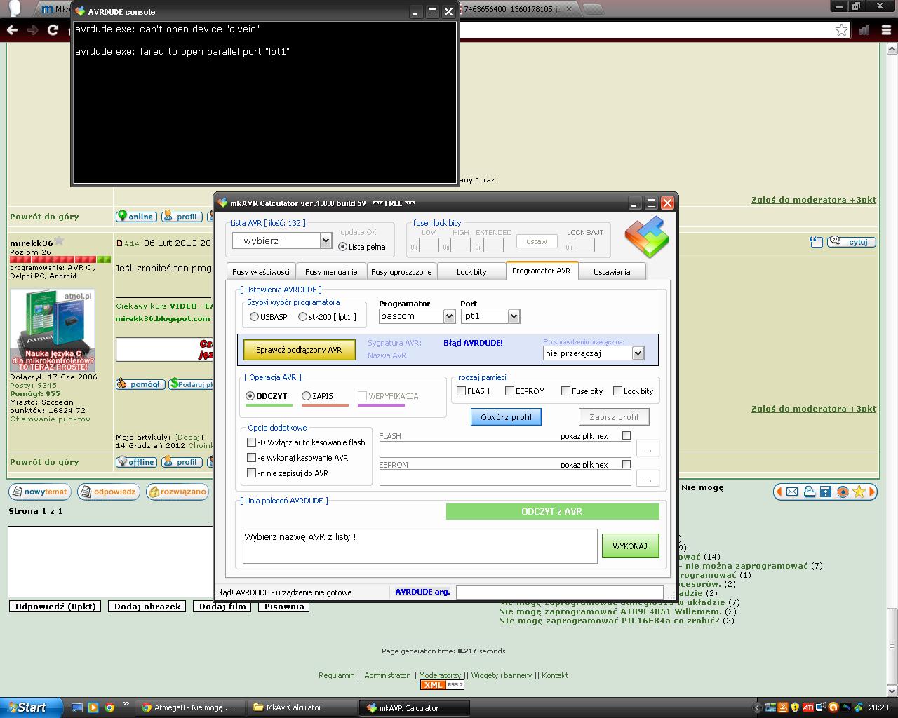Screen dimensions: 898x718
Task: Click the 'nowy temat' forum button
Action: pyautogui.click(x=39, y=492)
